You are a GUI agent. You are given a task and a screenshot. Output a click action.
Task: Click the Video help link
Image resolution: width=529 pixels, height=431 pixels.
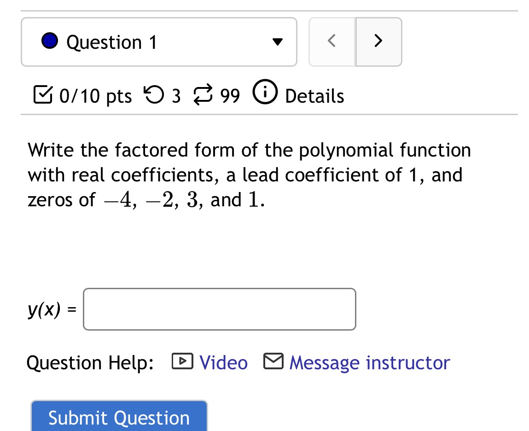tap(223, 362)
